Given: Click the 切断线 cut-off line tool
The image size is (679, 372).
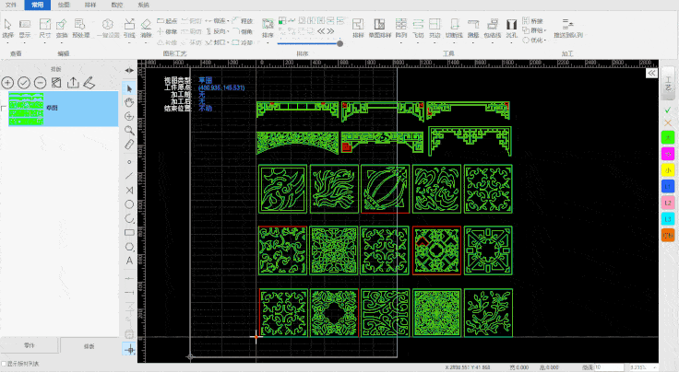Looking at the screenshot, I should point(454,28).
